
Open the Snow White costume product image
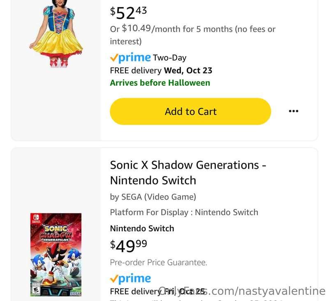pyautogui.click(x=56, y=34)
